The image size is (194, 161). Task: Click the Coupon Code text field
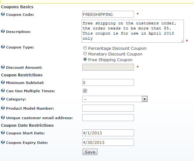click(108, 14)
